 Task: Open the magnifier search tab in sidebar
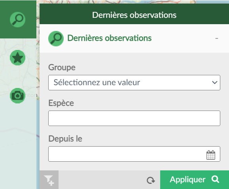[x=17, y=19]
